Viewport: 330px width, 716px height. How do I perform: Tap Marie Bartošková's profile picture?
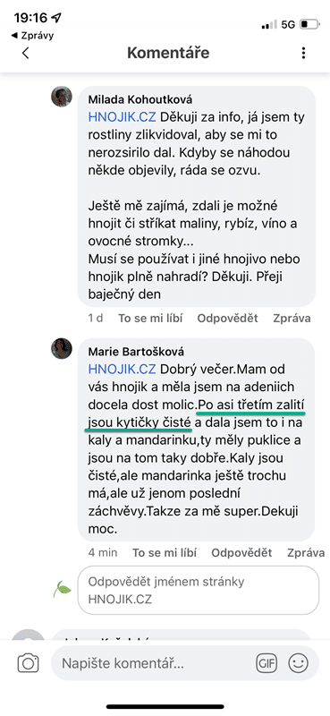(62, 349)
